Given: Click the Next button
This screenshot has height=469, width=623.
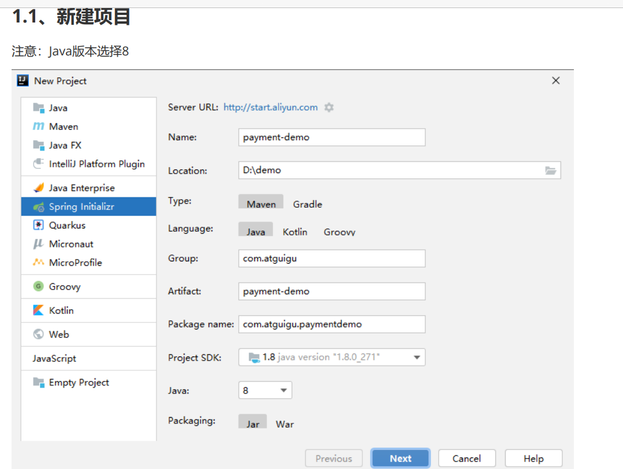Looking at the screenshot, I should (400, 458).
